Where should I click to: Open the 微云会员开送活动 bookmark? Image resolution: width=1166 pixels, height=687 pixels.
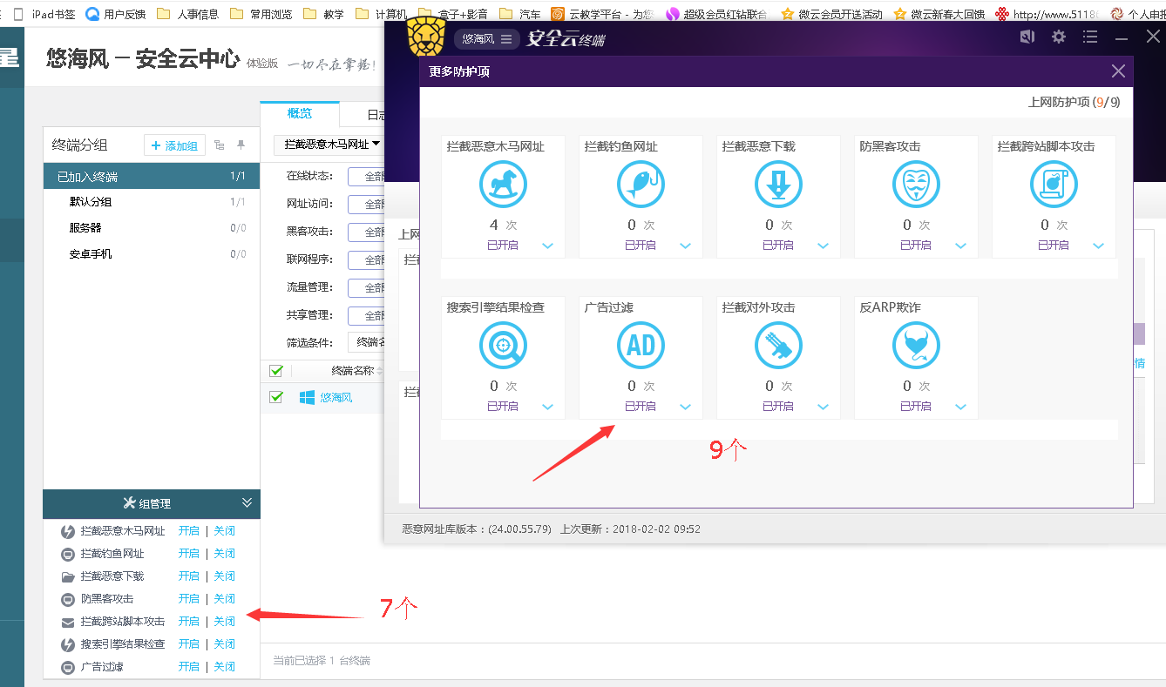click(x=831, y=14)
